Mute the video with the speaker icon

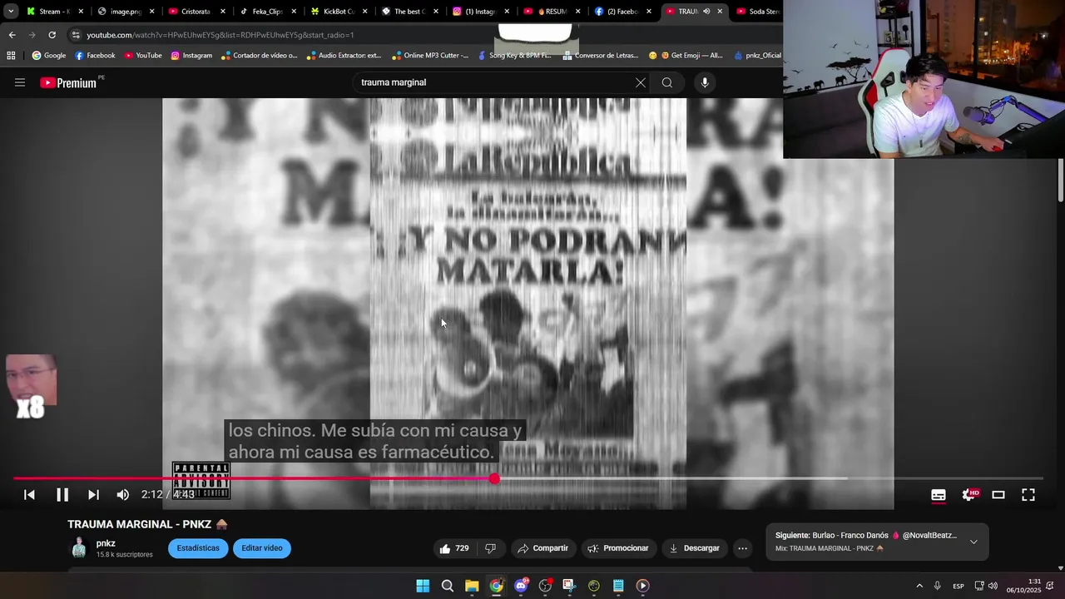[123, 495]
